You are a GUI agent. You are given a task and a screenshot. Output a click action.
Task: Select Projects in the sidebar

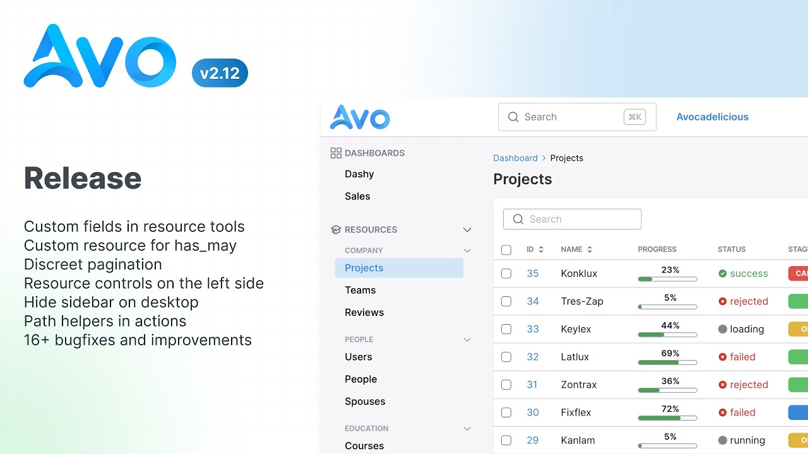399,268
